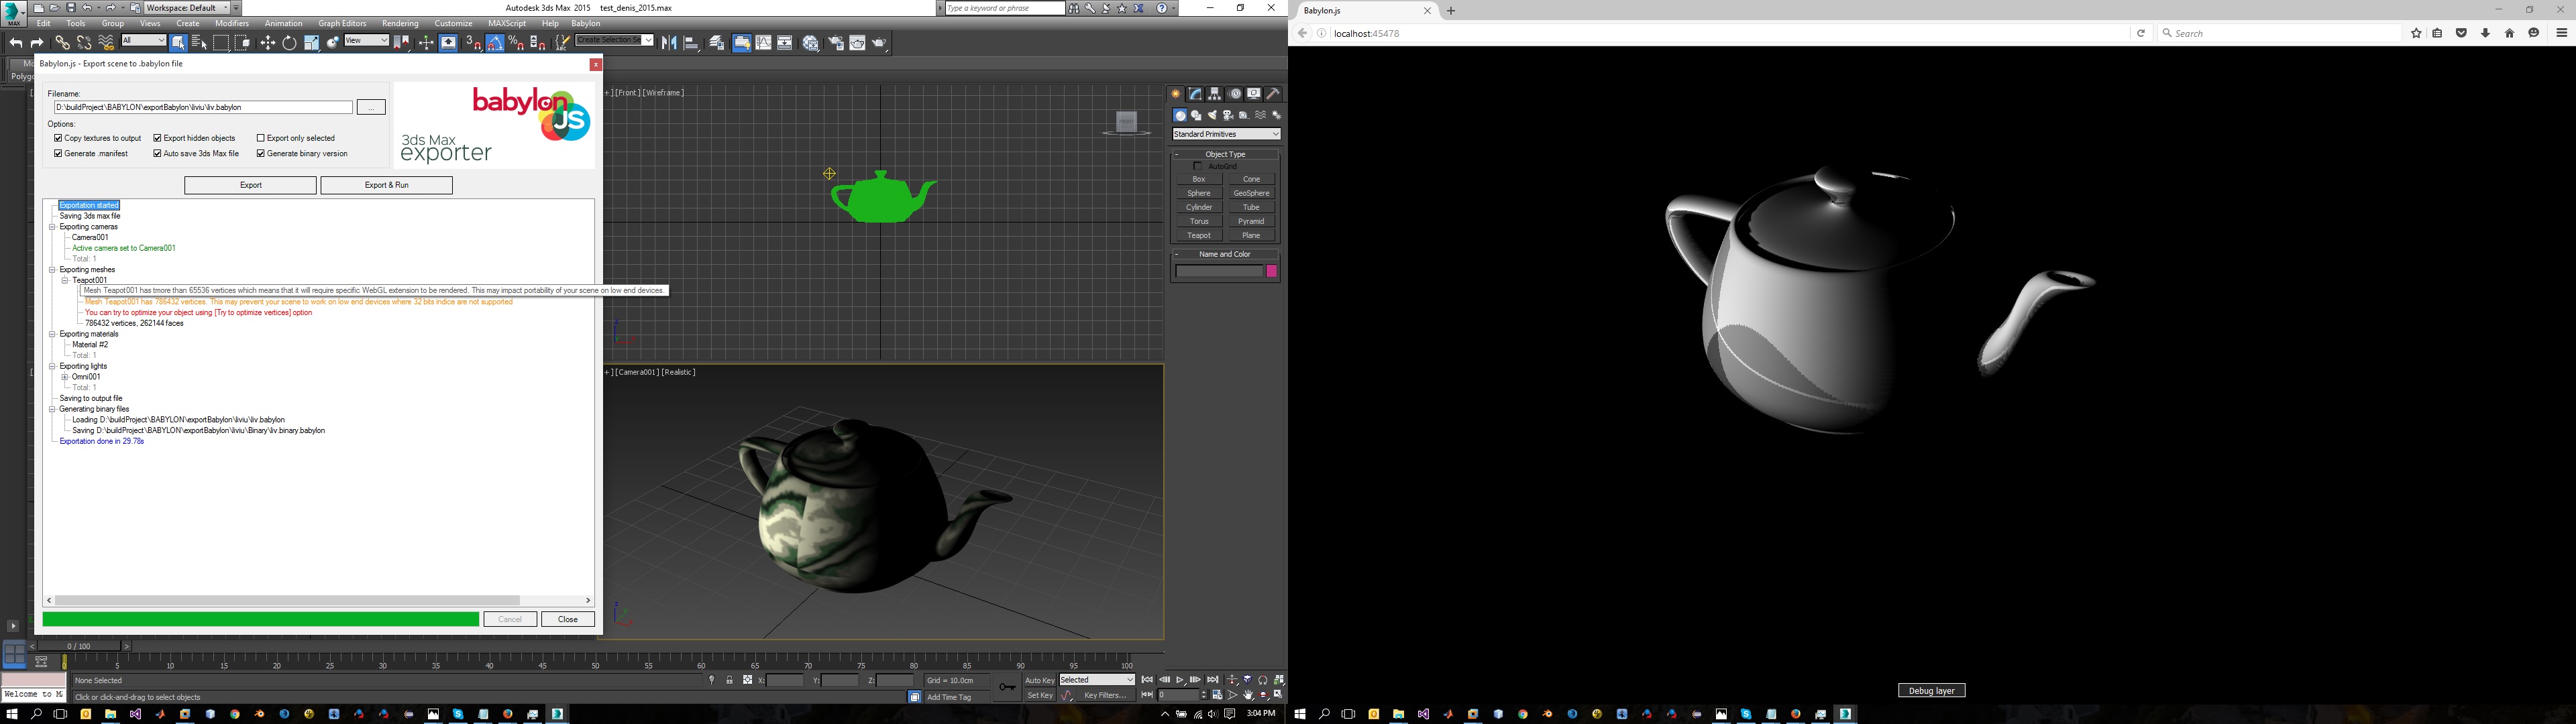Uncheck Copy textures to output
This screenshot has height=724, width=2576.
[x=59, y=138]
